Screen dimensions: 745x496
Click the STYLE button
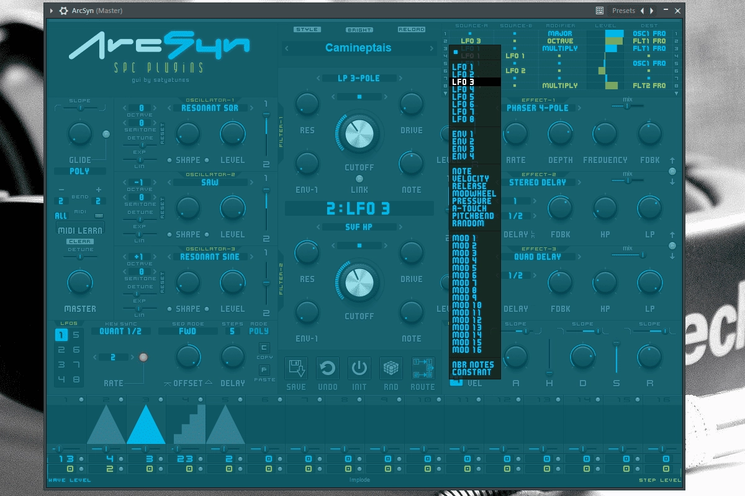click(307, 29)
